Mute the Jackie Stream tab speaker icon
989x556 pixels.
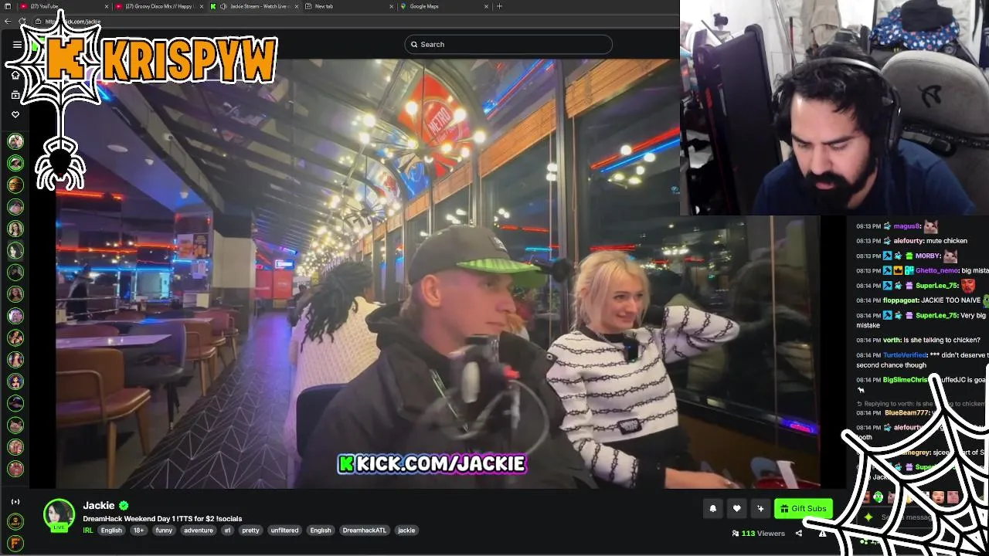223,6
